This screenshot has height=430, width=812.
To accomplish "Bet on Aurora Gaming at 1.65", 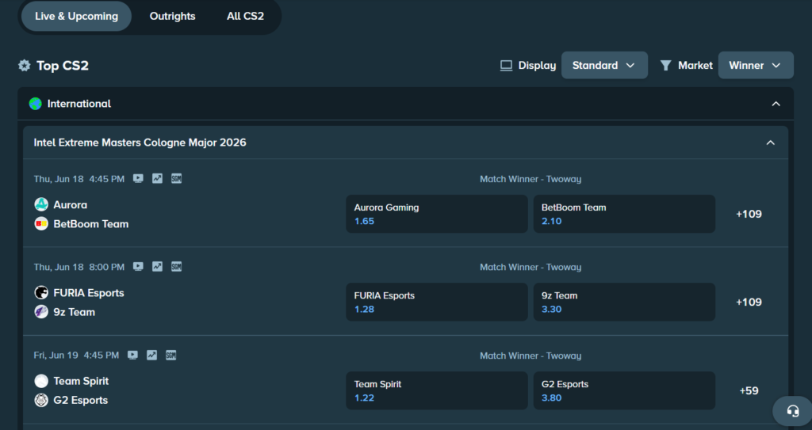I will [437, 214].
